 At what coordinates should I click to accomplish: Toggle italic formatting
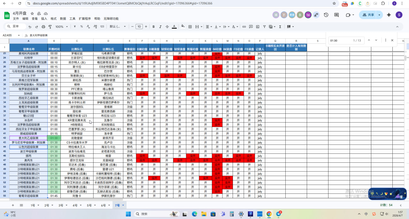[x=160, y=27]
